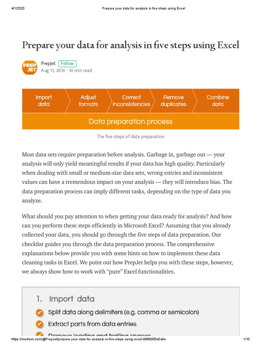Viewport: 261px width, 348px height.
Task: Click the orange "Data preparation process" bar
Action: (130, 121)
